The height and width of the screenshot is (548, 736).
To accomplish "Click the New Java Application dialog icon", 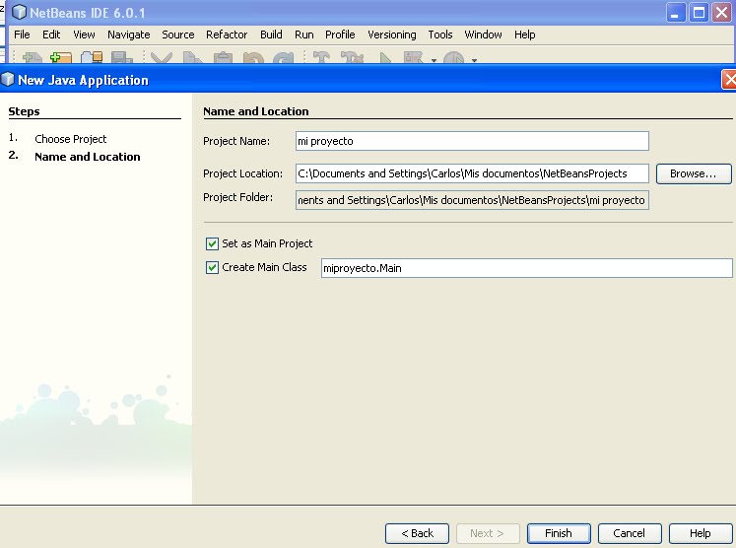I will 8,79.
